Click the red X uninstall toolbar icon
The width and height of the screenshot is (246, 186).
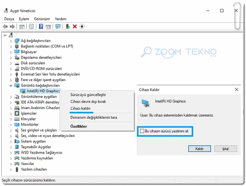[x=75, y=26]
